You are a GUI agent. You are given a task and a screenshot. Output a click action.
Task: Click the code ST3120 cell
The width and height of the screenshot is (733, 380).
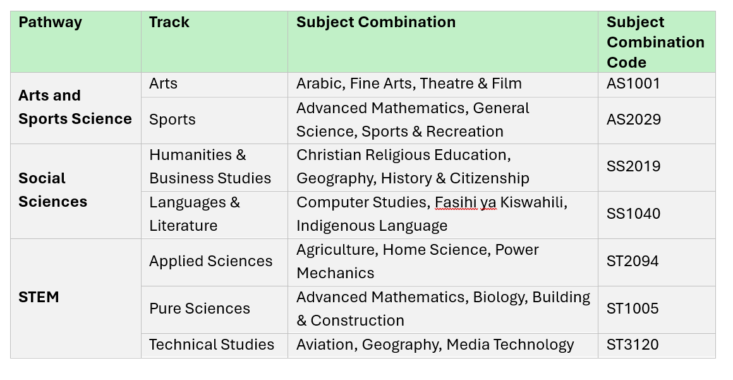[657, 346]
